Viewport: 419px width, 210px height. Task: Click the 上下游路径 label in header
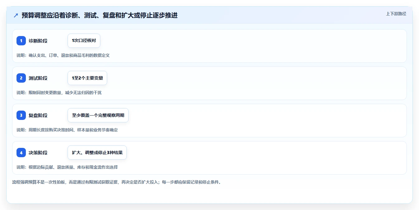pos(396,14)
